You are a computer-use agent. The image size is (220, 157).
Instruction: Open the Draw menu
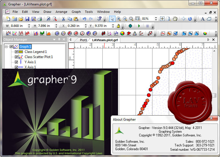(x=48, y=12)
